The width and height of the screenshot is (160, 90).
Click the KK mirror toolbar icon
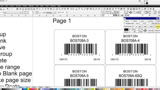click(x=121, y=9)
